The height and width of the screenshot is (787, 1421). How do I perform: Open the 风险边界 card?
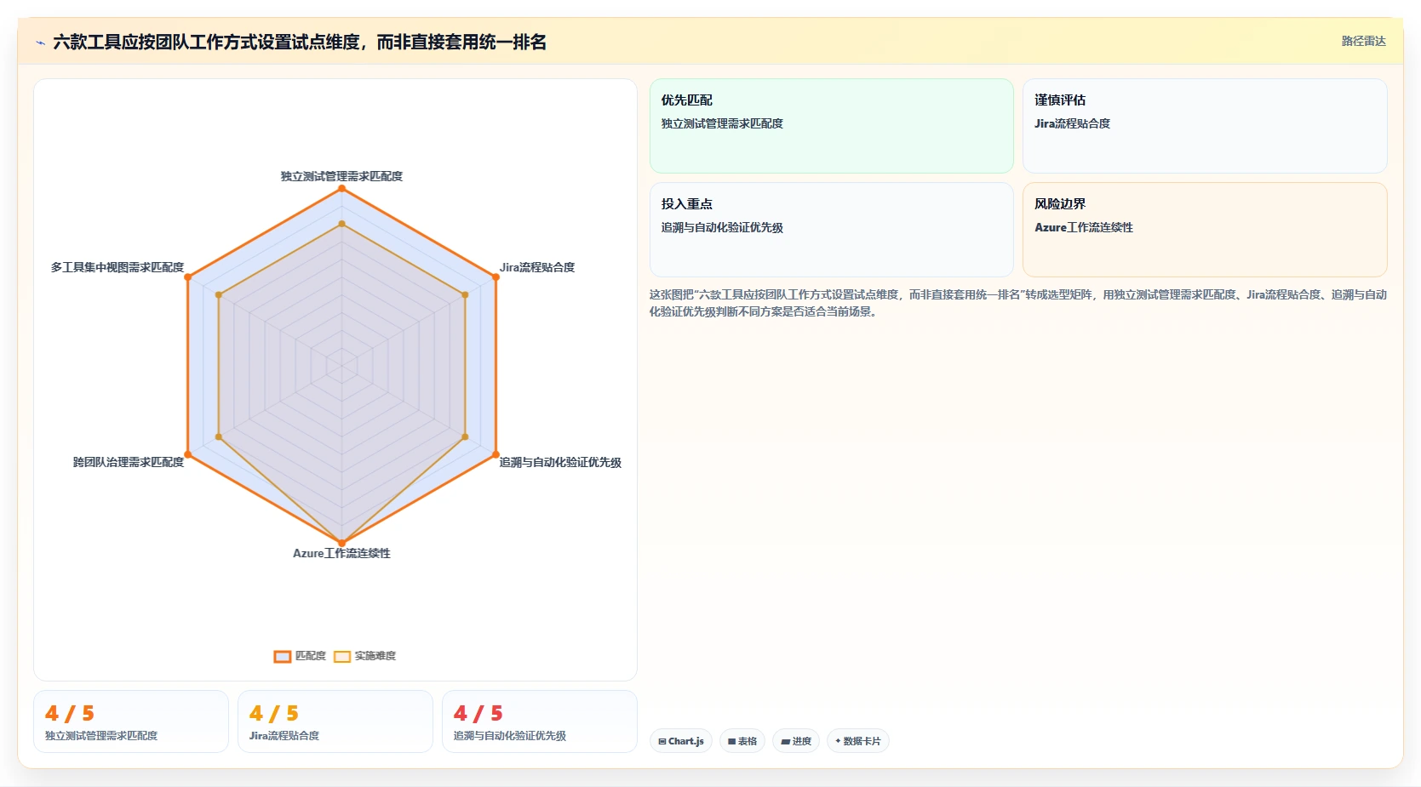coord(1205,230)
